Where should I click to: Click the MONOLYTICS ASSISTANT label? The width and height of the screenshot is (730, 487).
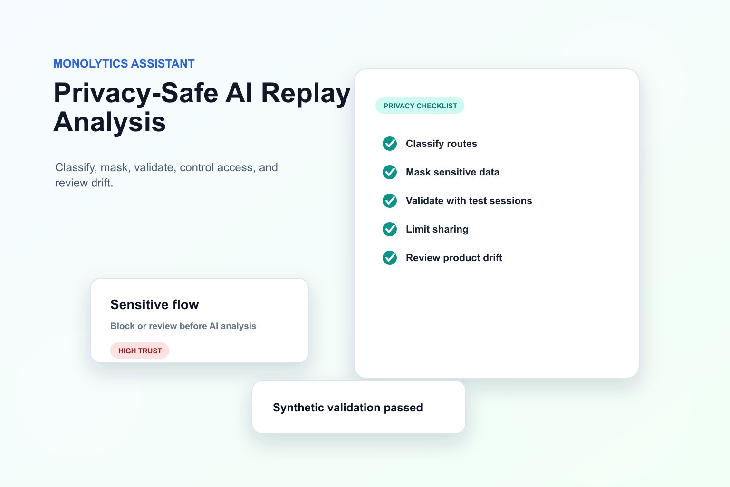(x=124, y=64)
